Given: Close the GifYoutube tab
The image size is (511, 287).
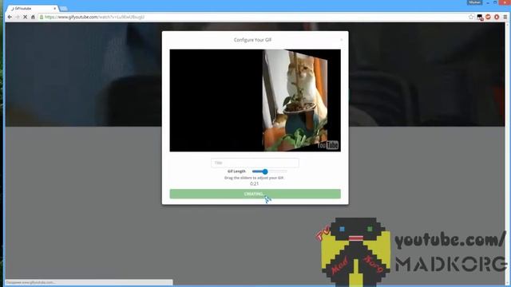Looking at the screenshot, I should 55,9.
